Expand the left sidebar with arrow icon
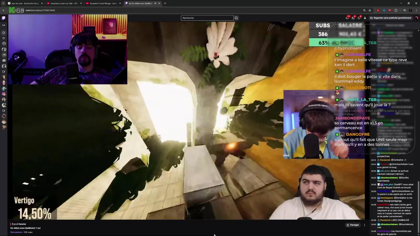 (4, 25)
